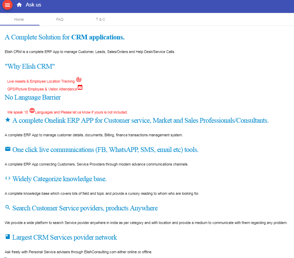294x258 pixels.
Task: Click Search Customer Service poviders heading
Action: coord(85,208)
